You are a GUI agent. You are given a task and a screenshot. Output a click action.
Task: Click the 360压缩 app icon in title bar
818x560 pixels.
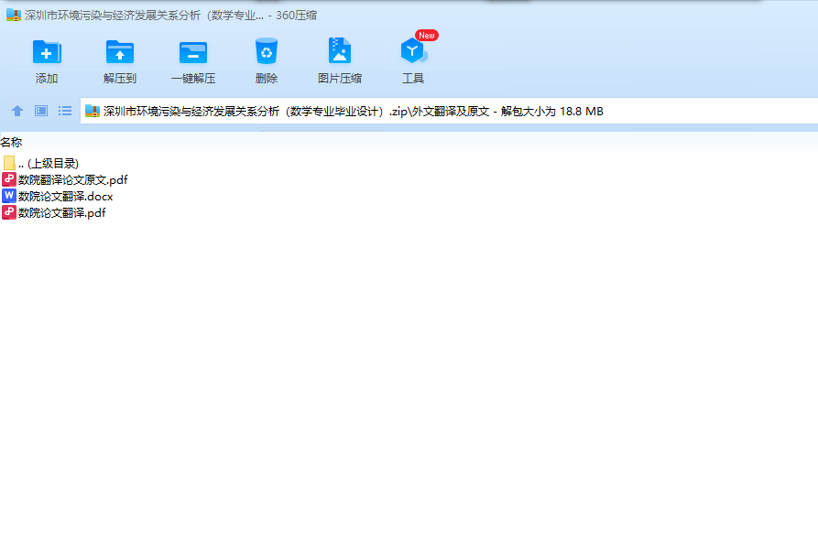point(14,16)
